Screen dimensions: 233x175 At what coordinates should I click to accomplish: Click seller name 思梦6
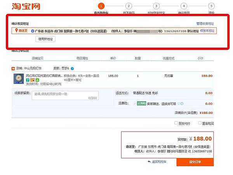point(65,68)
